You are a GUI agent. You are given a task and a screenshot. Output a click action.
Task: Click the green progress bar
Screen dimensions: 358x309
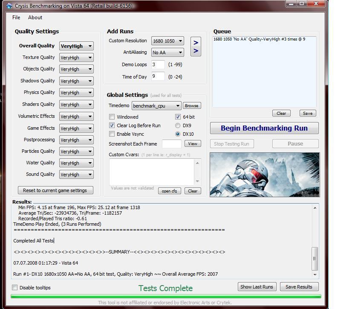tap(166, 297)
